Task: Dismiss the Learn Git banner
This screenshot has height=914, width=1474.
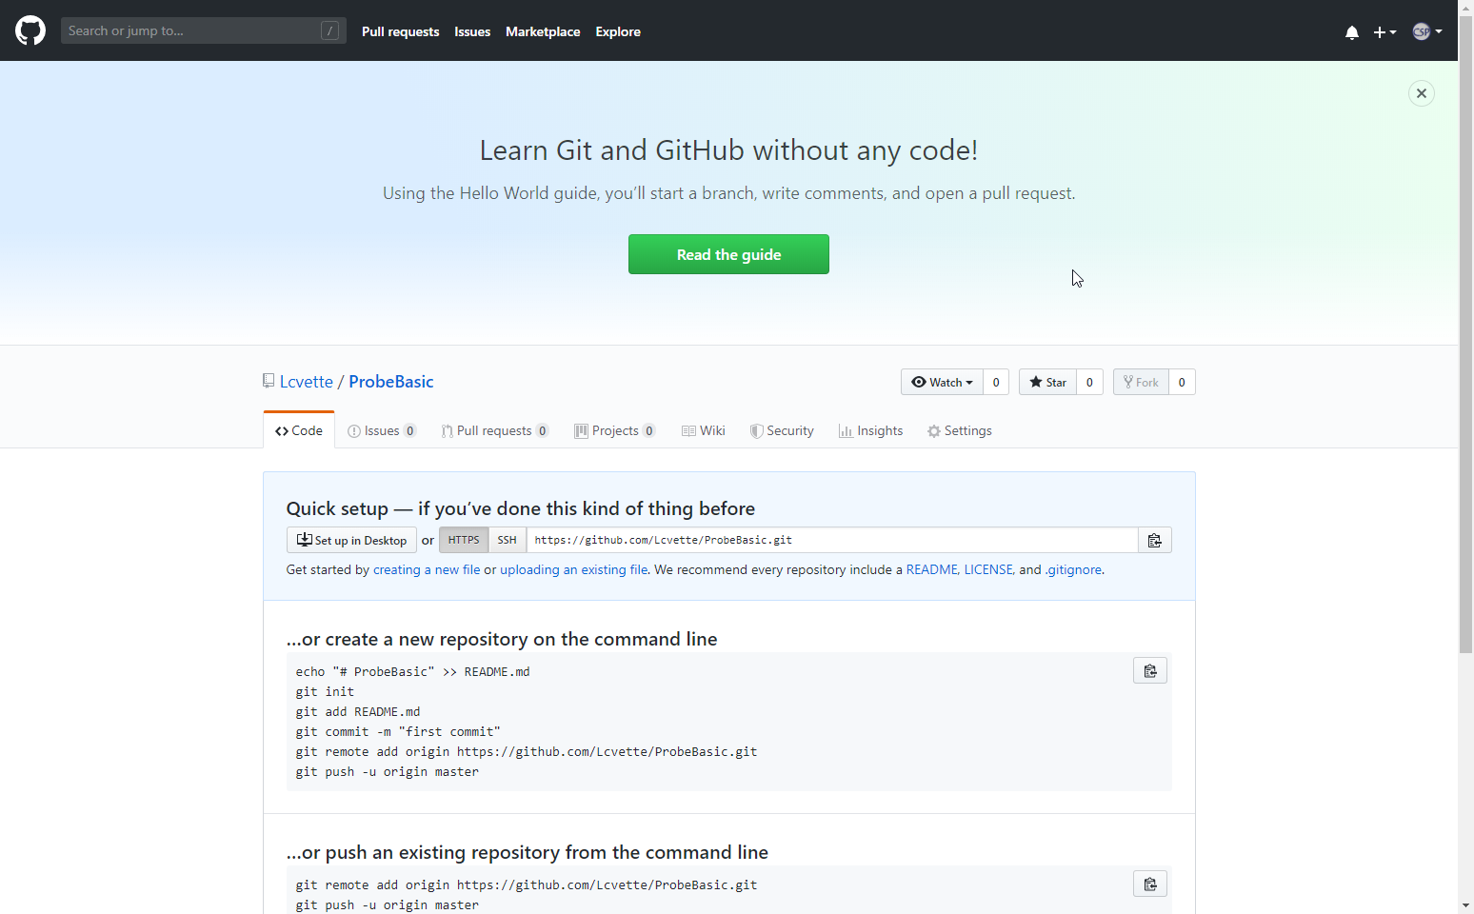Action: [1421, 93]
